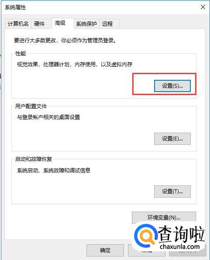Click the performance description about 虚拟内存
This screenshot has height=260, width=210.
(75, 64)
